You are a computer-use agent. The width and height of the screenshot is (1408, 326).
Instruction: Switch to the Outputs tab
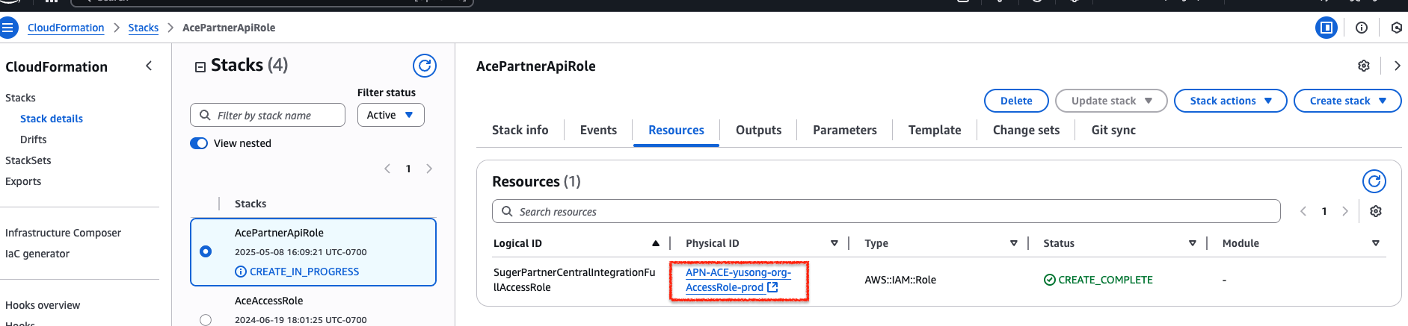point(758,130)
